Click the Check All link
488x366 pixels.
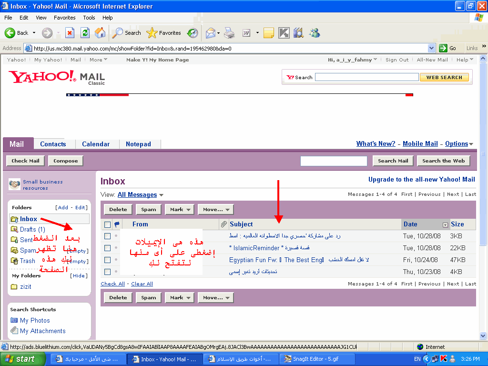pos(112,284)
